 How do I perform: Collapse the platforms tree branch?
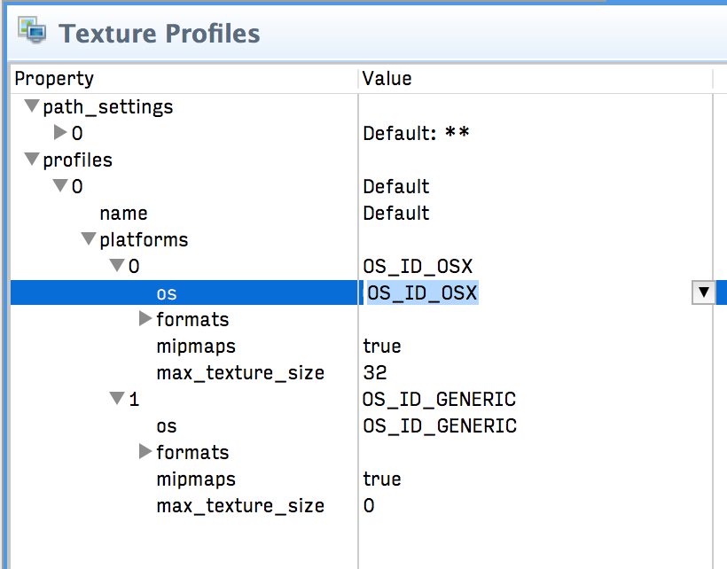click(88, 238)
